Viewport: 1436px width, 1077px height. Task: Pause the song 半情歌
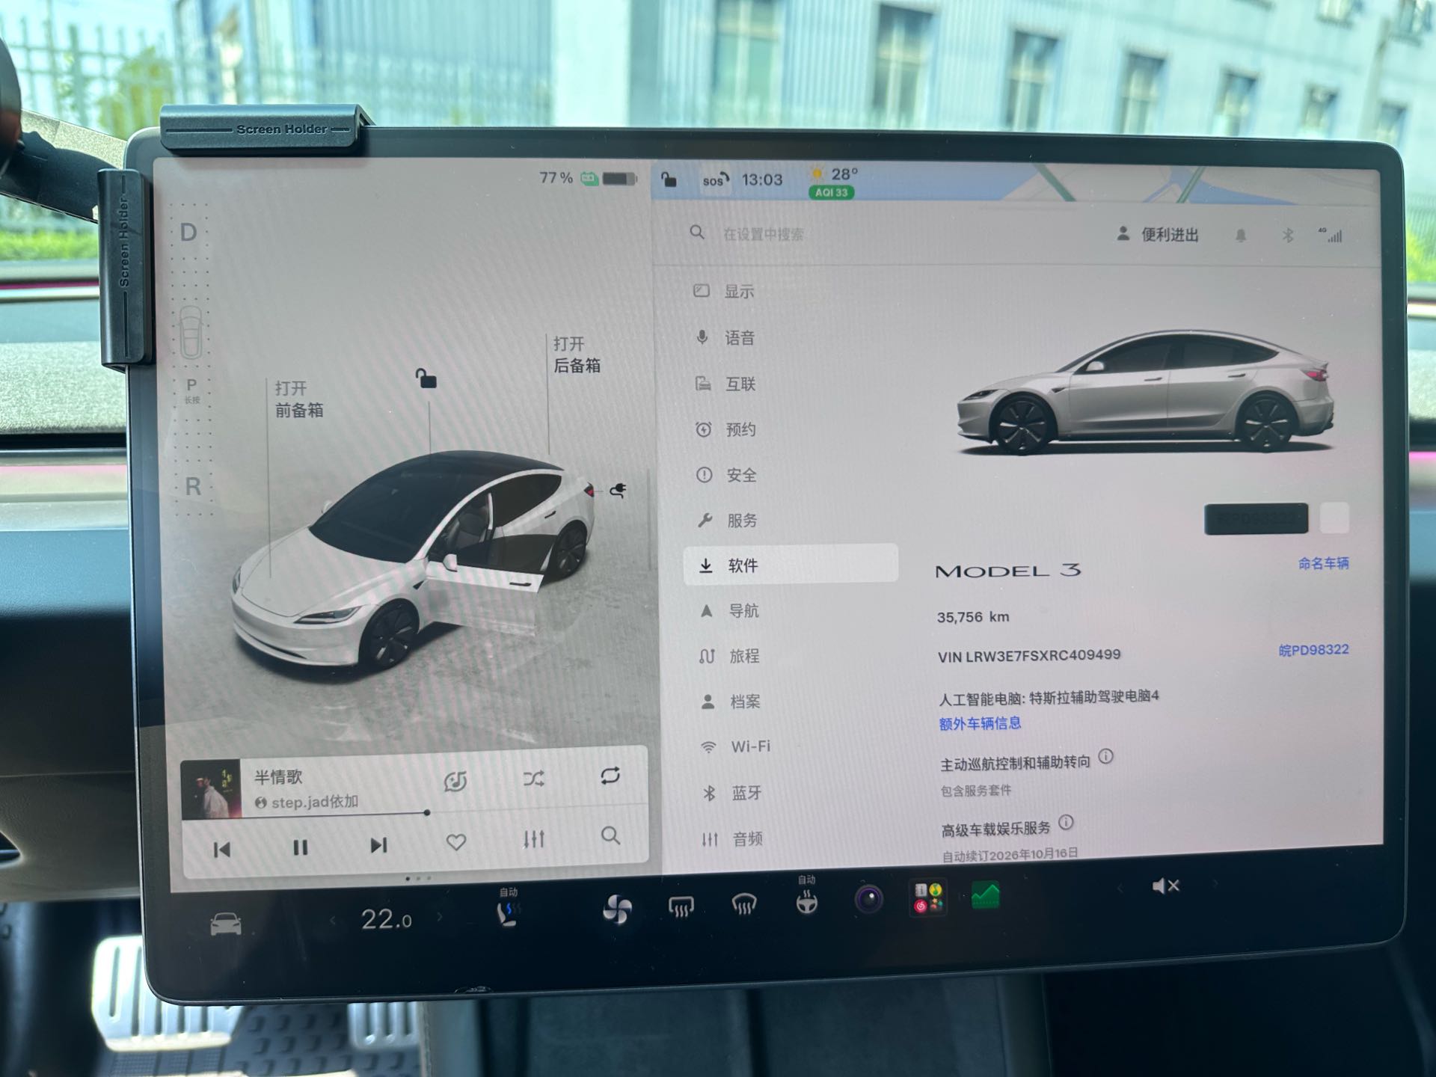300,847
